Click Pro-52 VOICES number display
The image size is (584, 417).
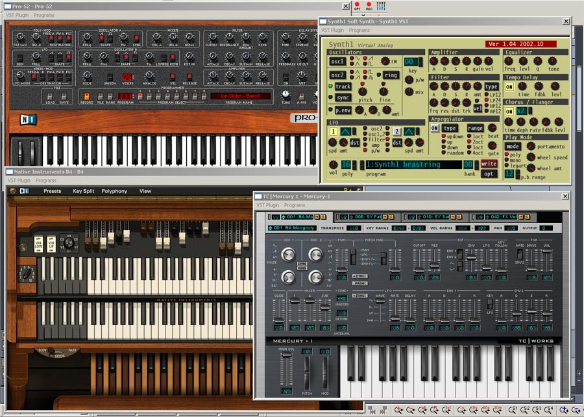[x=127, y=77]
